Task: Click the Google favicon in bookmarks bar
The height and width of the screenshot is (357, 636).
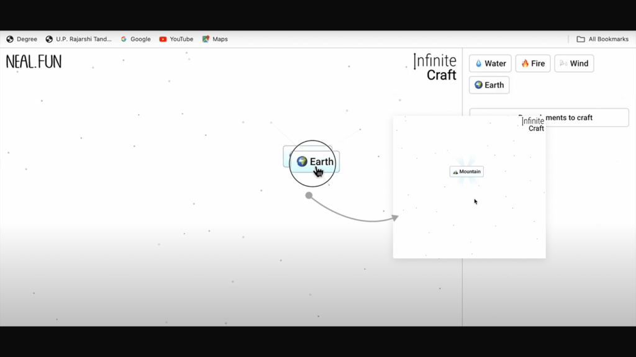Action: pyautogui.click(x=124, y=39)
